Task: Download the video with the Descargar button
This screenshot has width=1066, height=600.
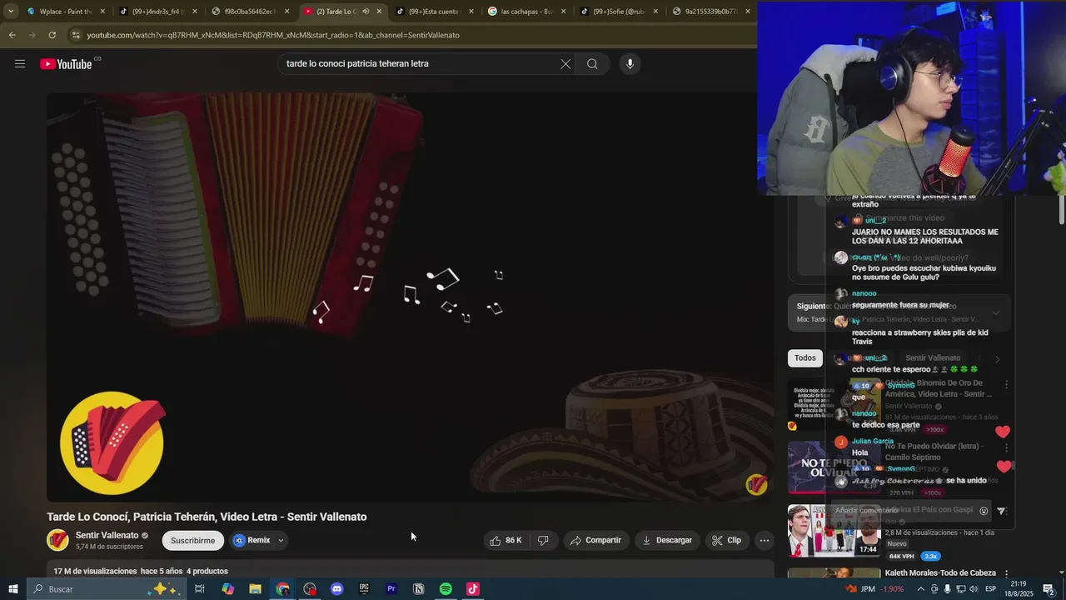Action: [667, 540]
